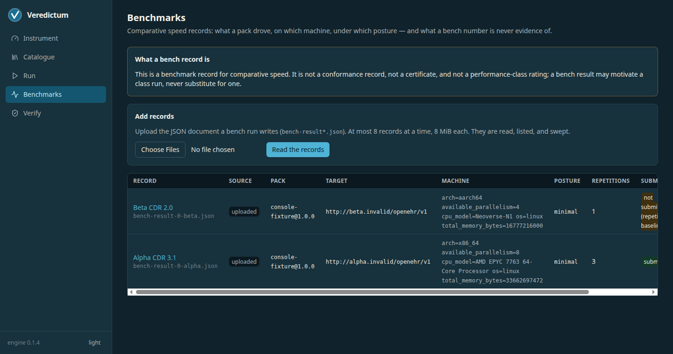Click the Run play triangle icon
This screenshot has height=354, width=673.
[15, 76]
